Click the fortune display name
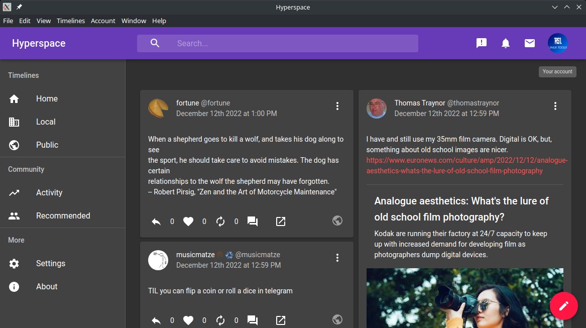The height and width of the screenshot is (328, 586). pyautogui.click(x=188, y=103)
